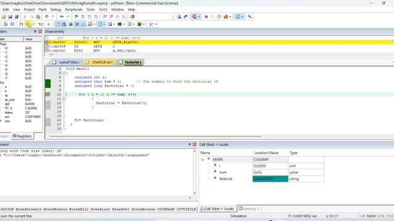Step out of the current function

click(34, 25)
